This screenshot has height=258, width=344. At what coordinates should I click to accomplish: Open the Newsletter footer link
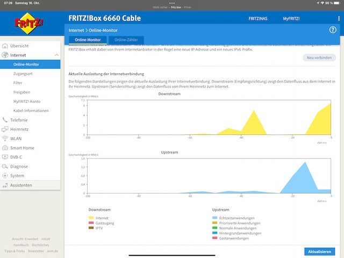(x=36, y=251)
